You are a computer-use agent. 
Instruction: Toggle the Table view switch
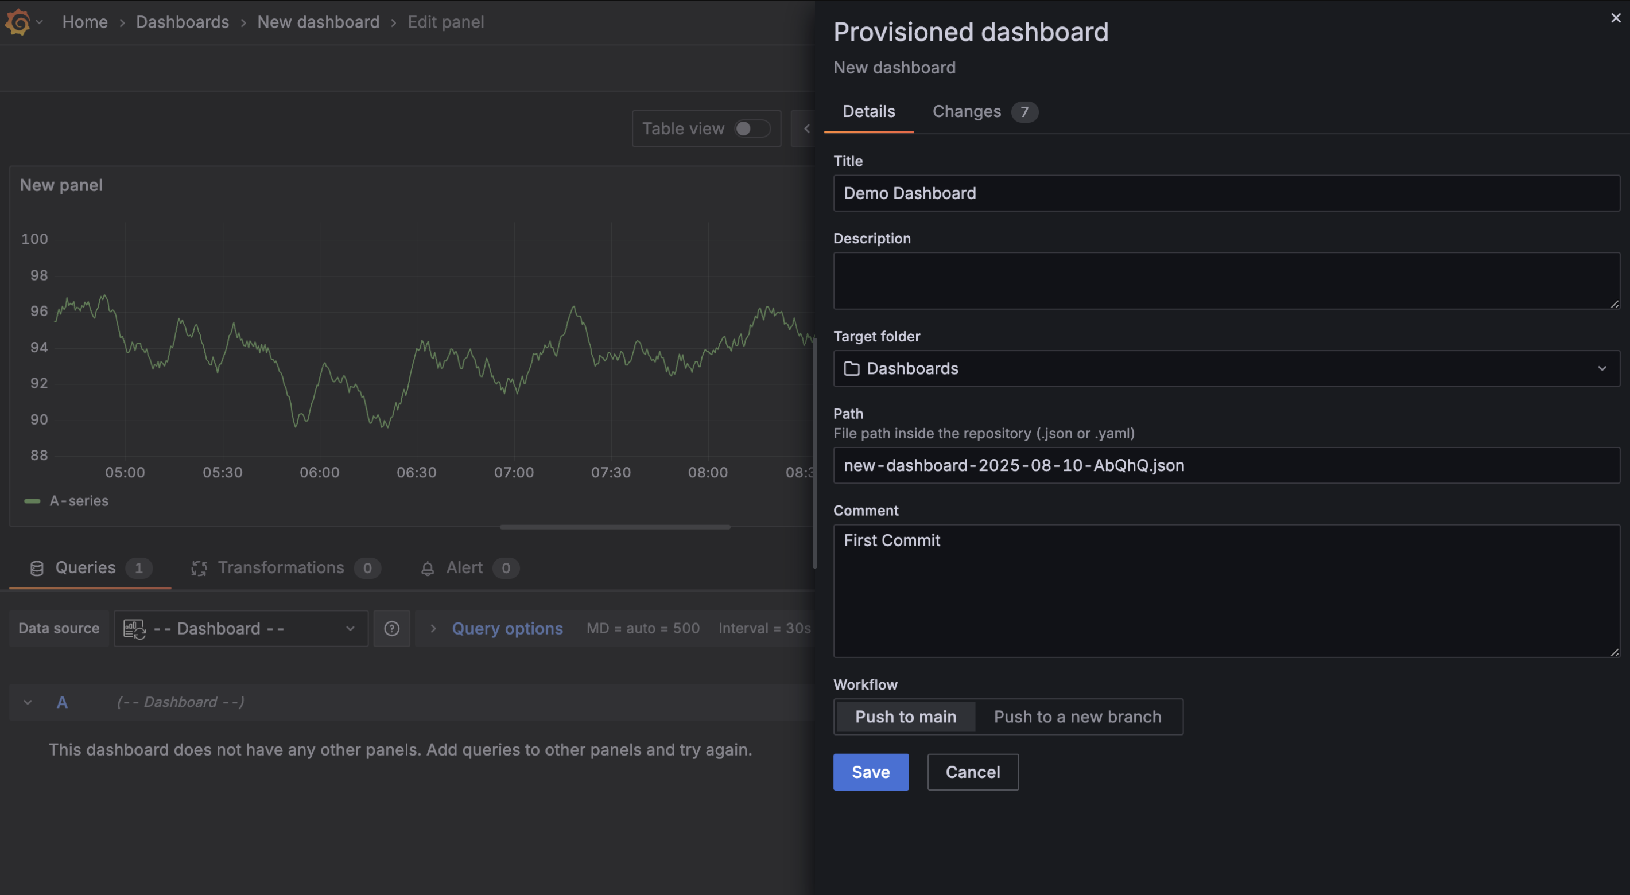tap(752, 129)
